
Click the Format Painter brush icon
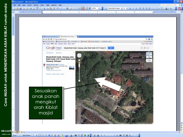point(53,8)
